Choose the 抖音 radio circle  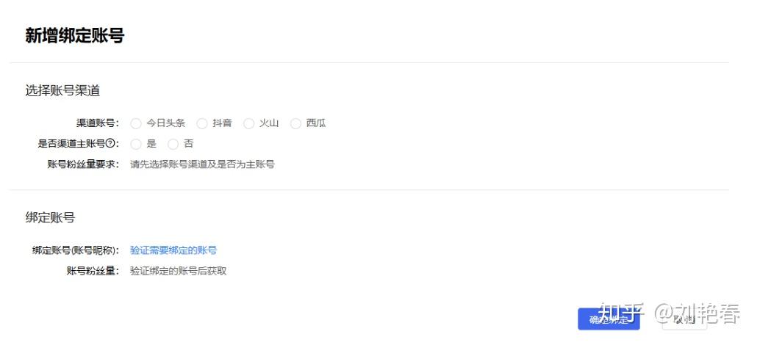coord(202,124)
